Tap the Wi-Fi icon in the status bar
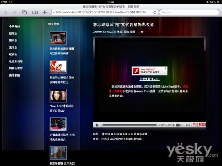Viewport: 222px width, 166px height. (11, 2)
